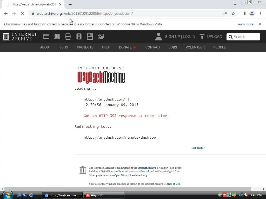Open the Texts (book) collection icon
Viewport: 266px width, 199px height.
pos(57,37)
